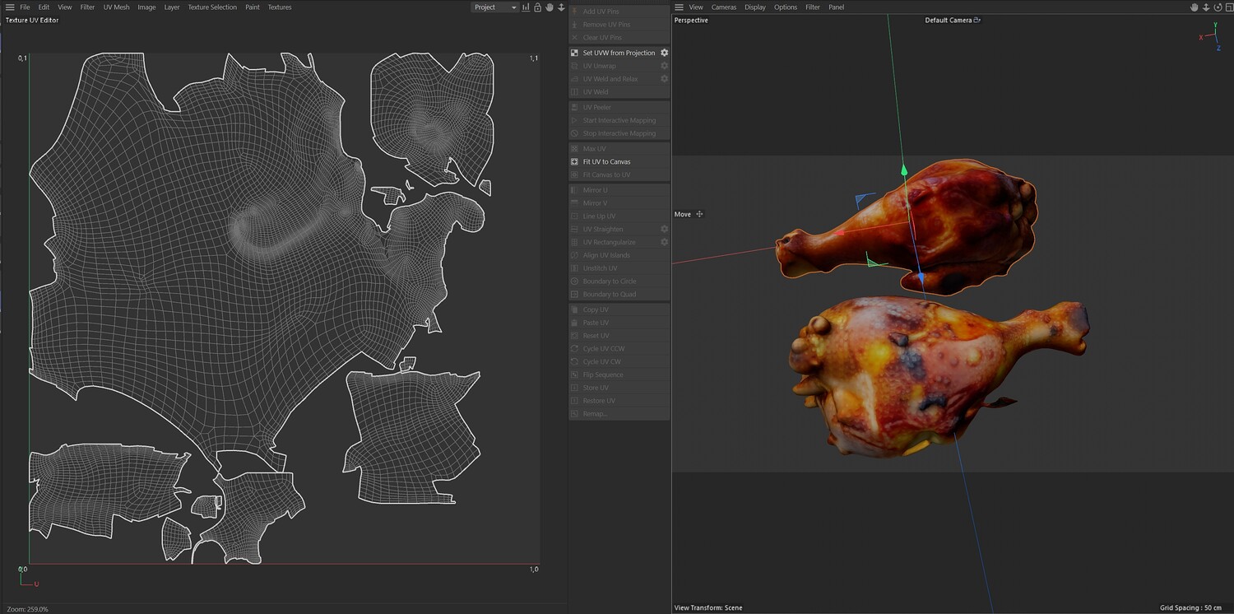Click Stop Interactive Mapping
The image size is (1234, 614).
[619, 133]
